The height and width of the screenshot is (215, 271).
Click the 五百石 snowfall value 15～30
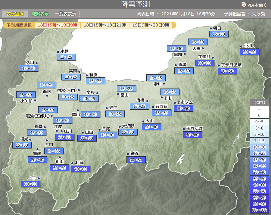click(162, 113)
